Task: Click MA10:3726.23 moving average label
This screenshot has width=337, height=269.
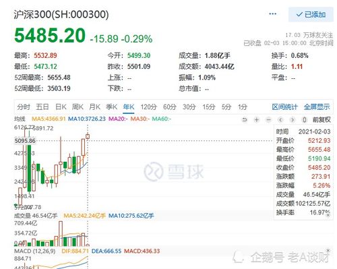Action: point(87,119)
